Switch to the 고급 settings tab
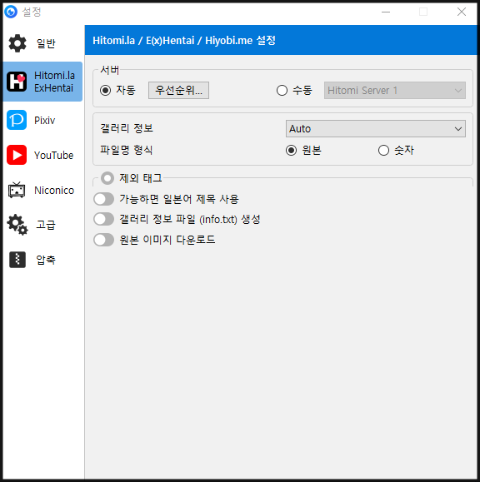Viewport: 480px width, 482px height. pyautogui.click(x=42, y=225)
